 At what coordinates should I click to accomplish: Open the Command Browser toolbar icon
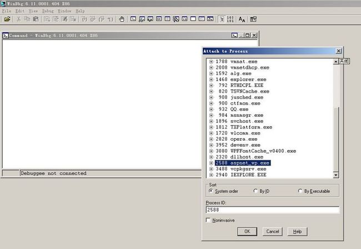[x=210, y=19]
